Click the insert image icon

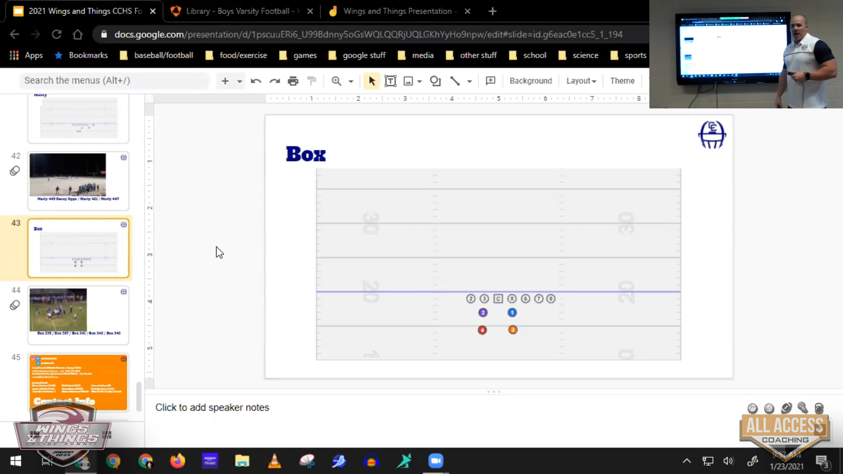point(408,81)
